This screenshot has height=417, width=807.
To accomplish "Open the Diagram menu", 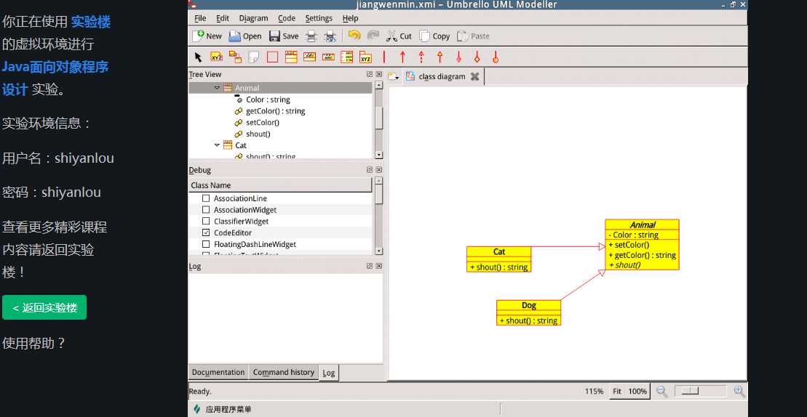I will pos(253,18).
